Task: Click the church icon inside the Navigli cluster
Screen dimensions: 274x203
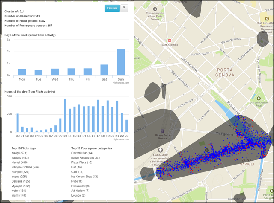Action: tap(207, 151)
